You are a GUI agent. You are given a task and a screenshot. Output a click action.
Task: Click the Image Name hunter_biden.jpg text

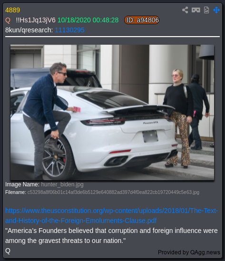[x=44, y=184]
